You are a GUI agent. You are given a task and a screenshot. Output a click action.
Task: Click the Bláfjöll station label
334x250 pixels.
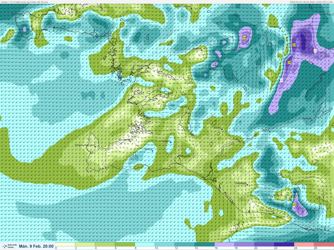click(x=148, y=149)
